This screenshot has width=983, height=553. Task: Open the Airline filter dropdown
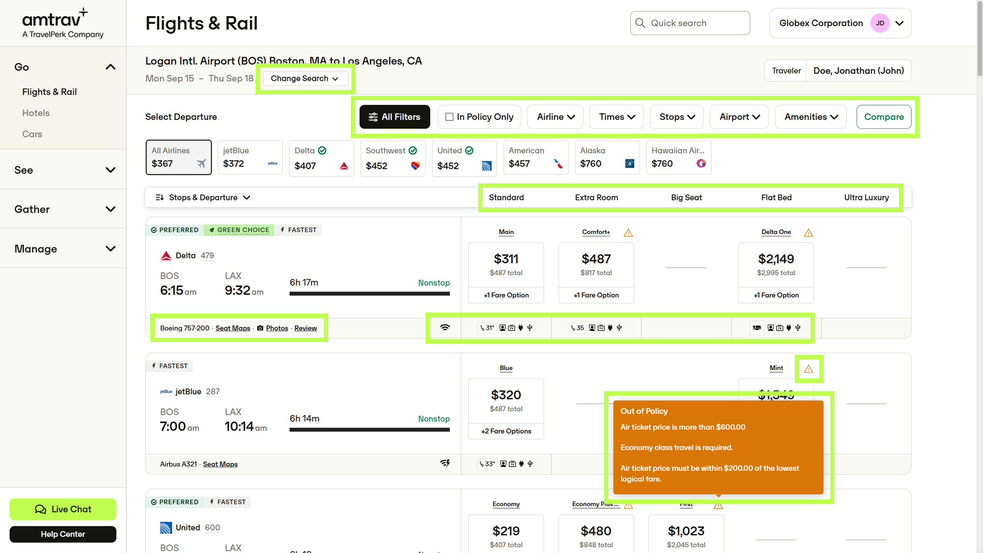point(555,117)
